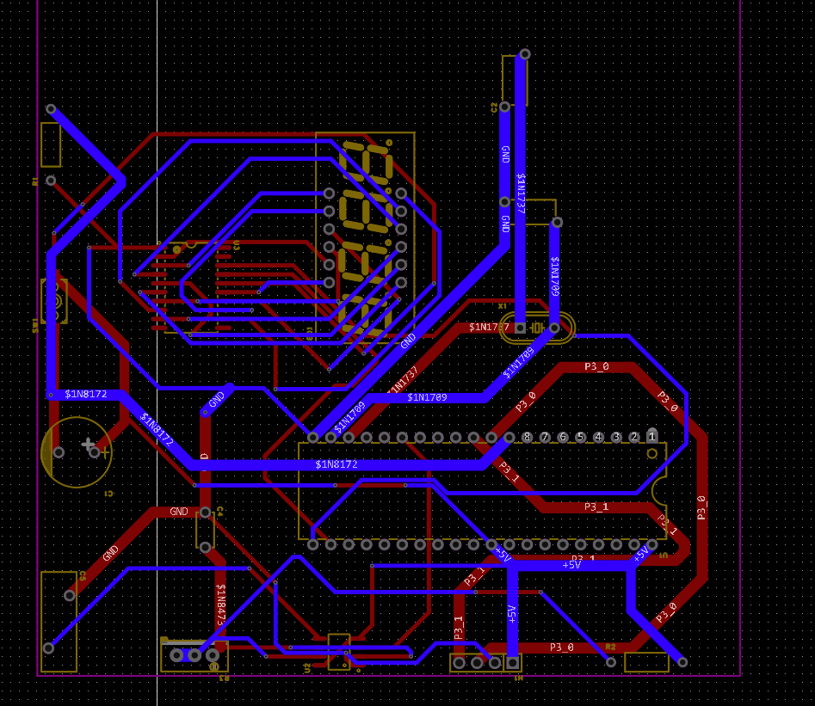
Task: Select the positive pad of capacitor C1
Action: click(94, 452)
